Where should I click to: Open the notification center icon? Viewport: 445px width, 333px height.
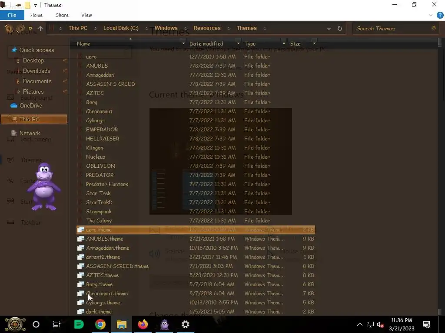click(426, 324)
